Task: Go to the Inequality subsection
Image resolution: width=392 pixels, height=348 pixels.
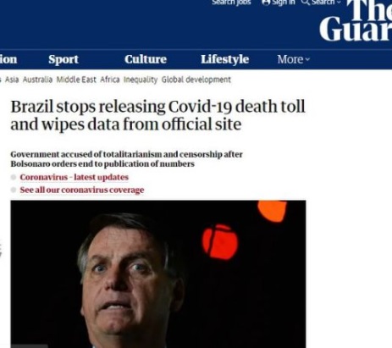Action: click(141, 80)
